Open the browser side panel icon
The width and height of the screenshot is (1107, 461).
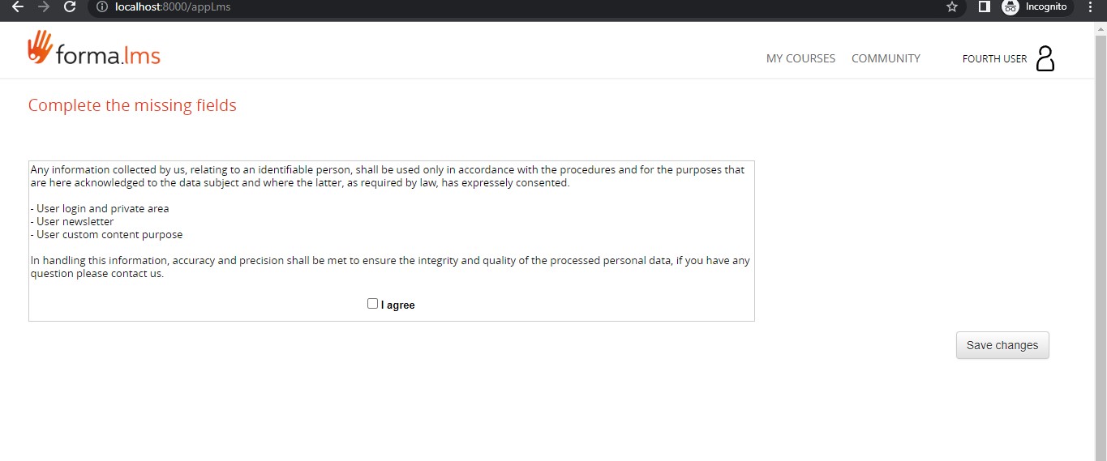pyautogui.click(x=984, y=7)
